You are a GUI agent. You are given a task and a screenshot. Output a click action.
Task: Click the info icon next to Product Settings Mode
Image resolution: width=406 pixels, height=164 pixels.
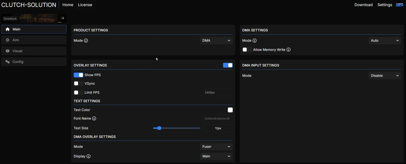(86, 41)
